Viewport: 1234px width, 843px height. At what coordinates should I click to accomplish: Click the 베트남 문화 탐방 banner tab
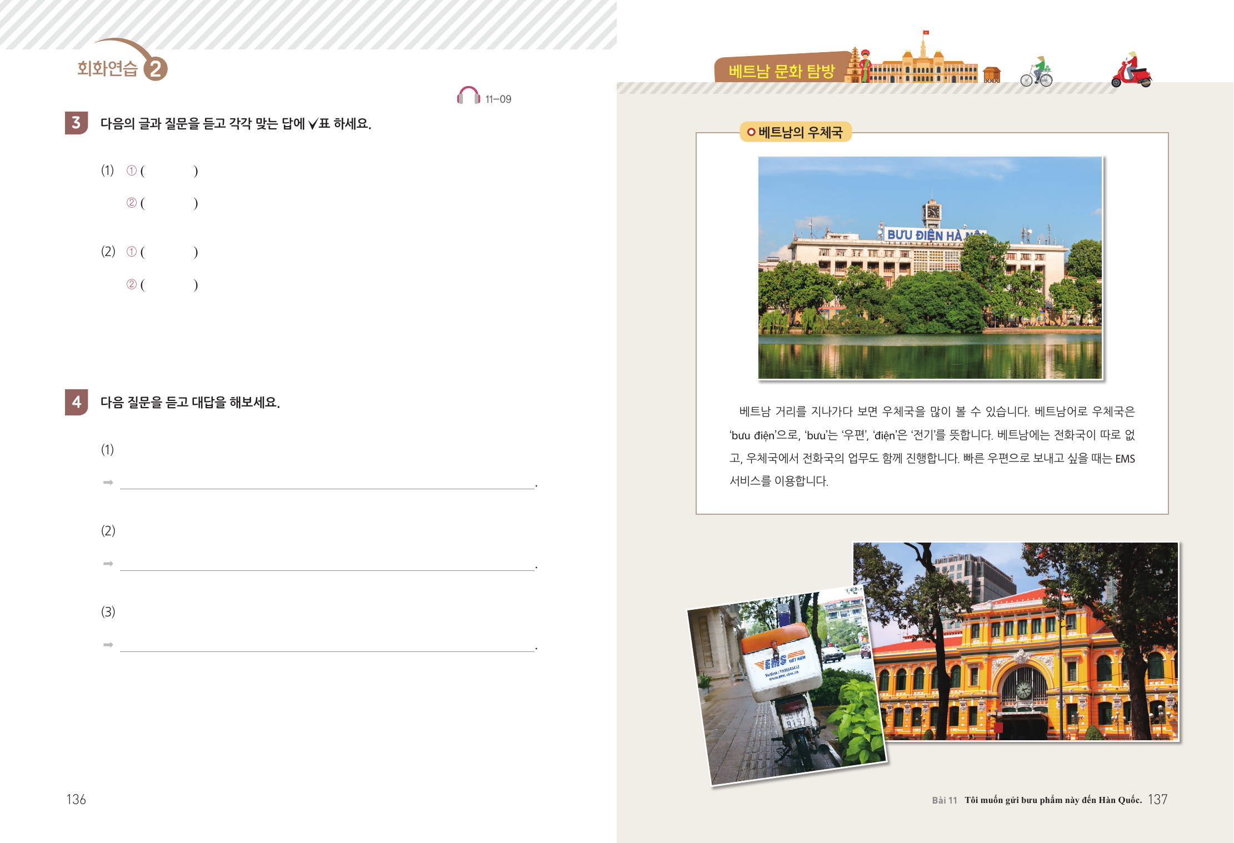(x=782, y=71)
